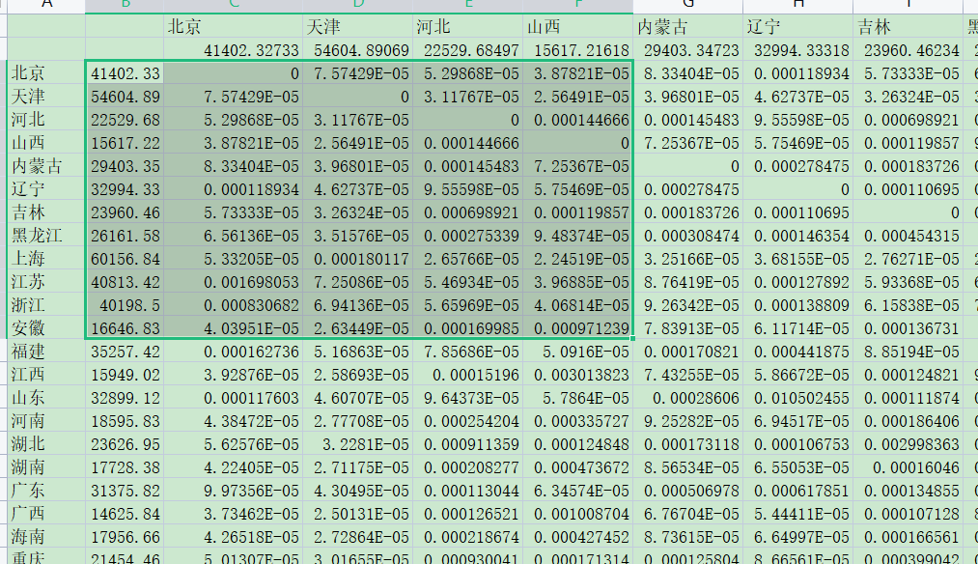Viewport: 978px width, 564px height.
Task: Select the 54604.89 cell in 天津 row
Action: [x=125, y=97]
